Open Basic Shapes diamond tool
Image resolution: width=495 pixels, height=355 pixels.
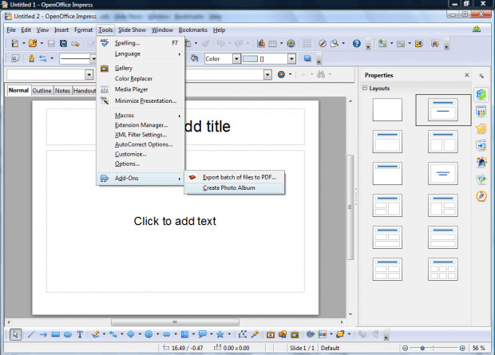coord(131,334)
